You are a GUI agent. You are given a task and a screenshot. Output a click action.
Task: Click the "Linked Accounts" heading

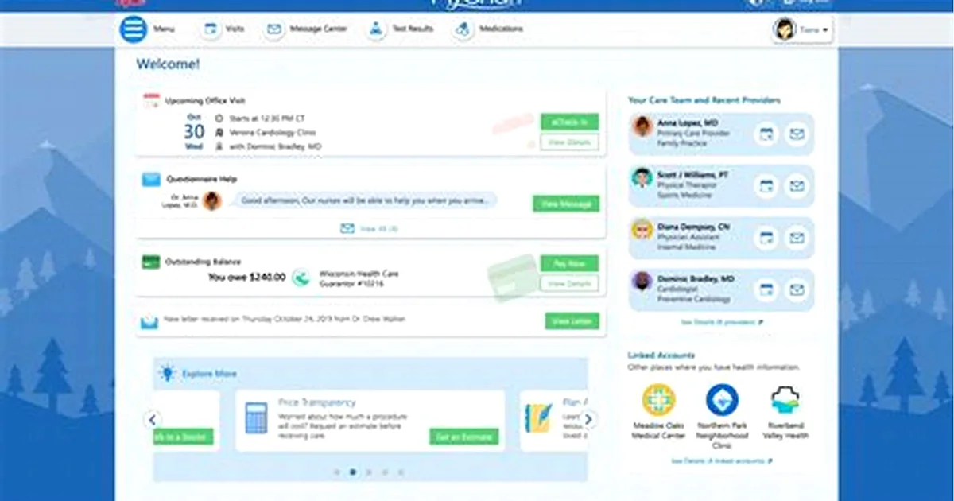[661, 355]
